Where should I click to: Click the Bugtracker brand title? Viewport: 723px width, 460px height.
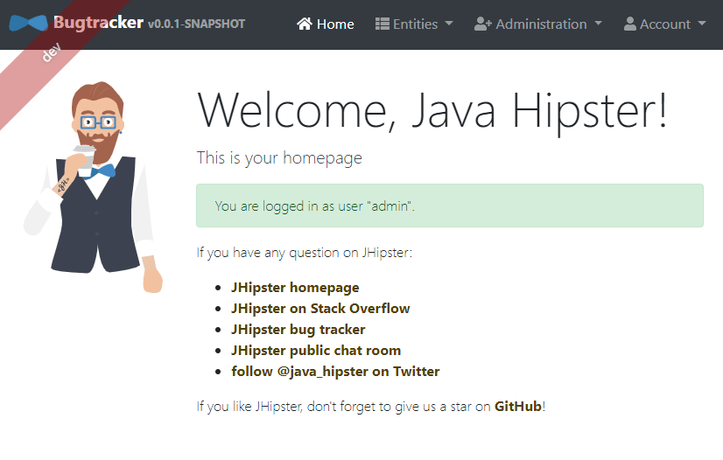tap(98, 22)
